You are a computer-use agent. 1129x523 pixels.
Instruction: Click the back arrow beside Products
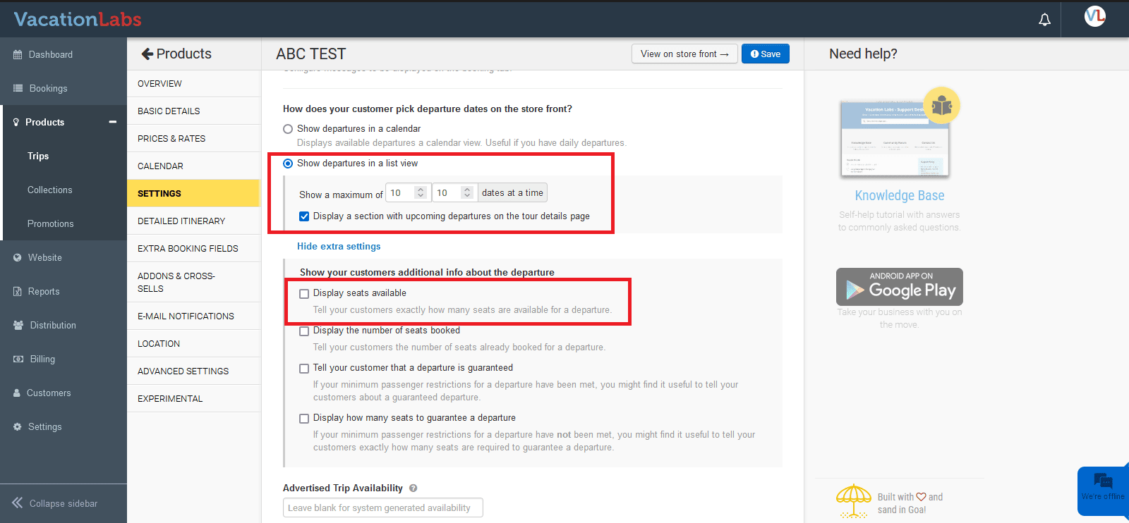pos(147,54)
